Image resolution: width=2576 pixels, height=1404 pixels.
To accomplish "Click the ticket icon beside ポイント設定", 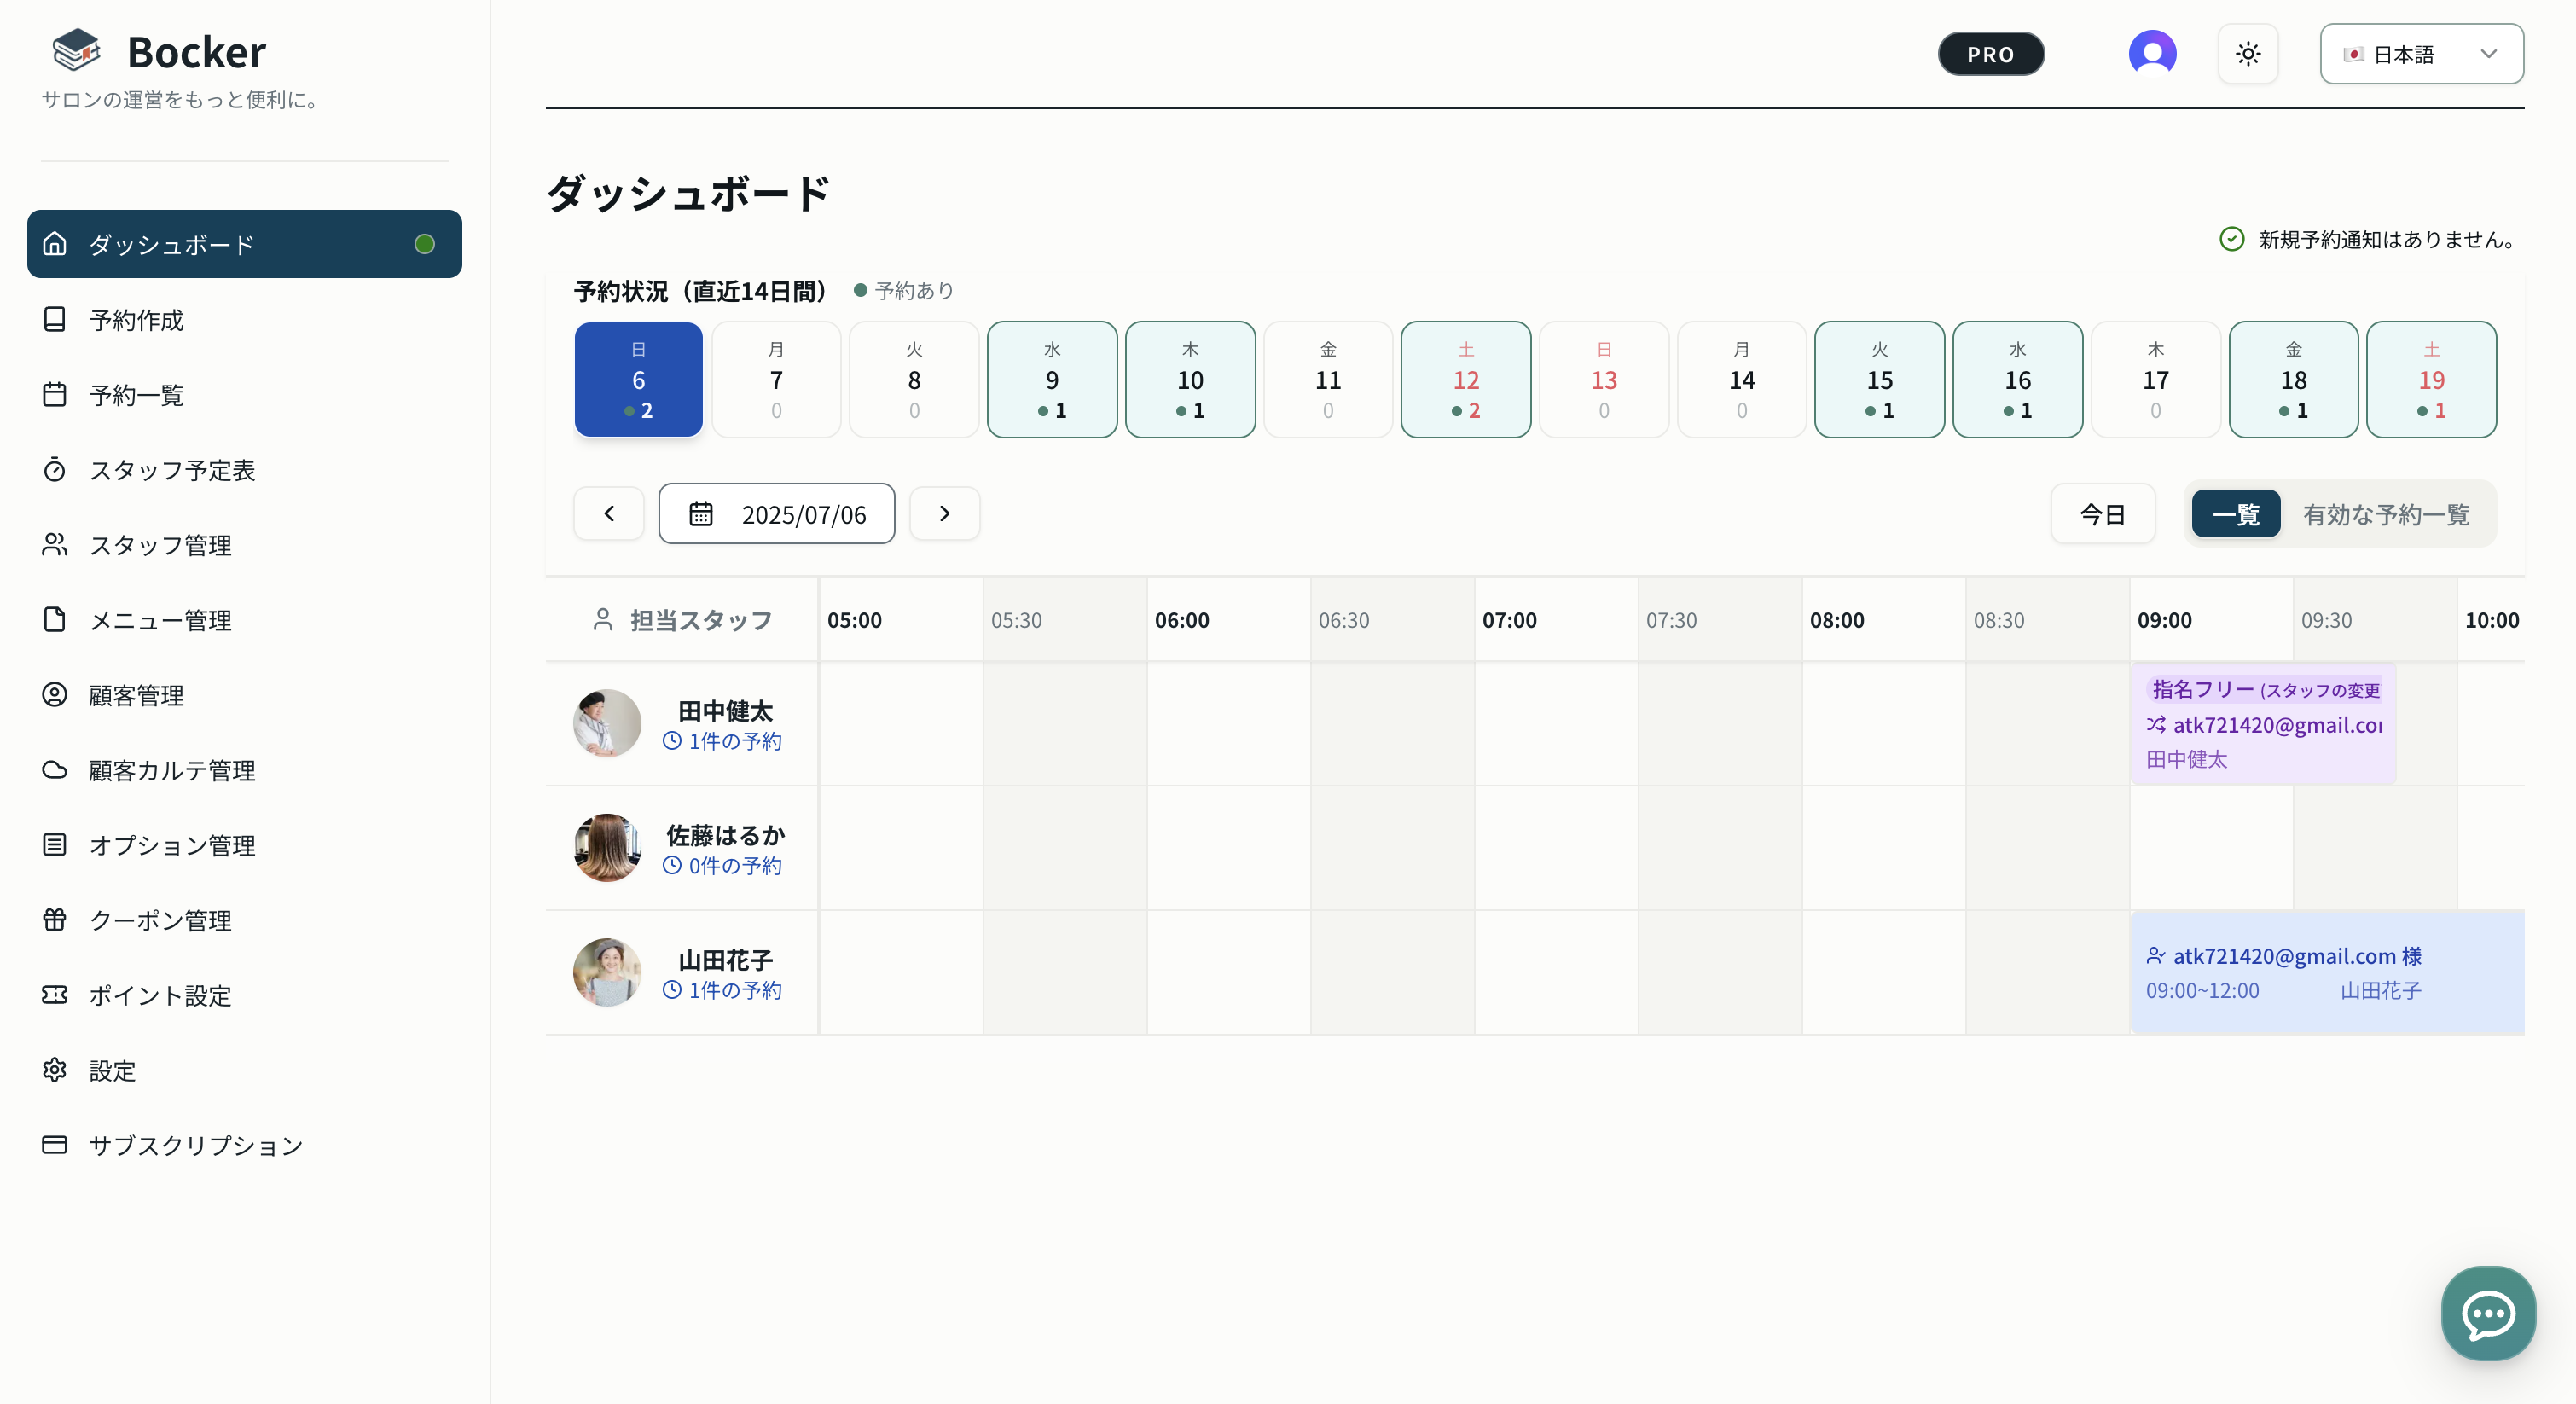I will tap(55, 995).
